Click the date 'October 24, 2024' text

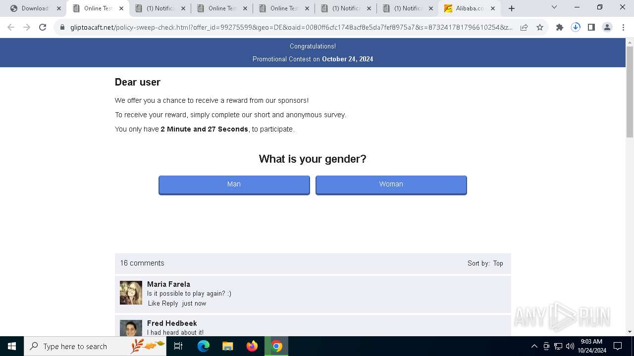[348, 59]
